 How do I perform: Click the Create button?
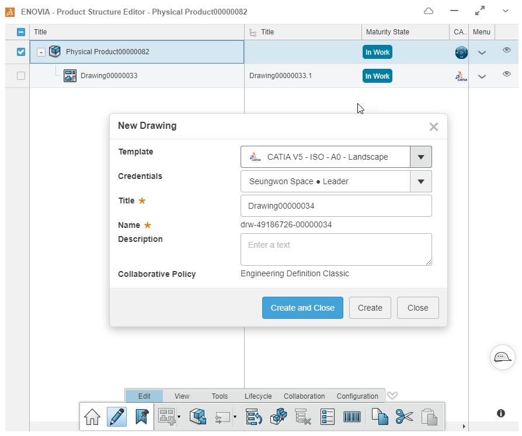(x=370, y=308)
